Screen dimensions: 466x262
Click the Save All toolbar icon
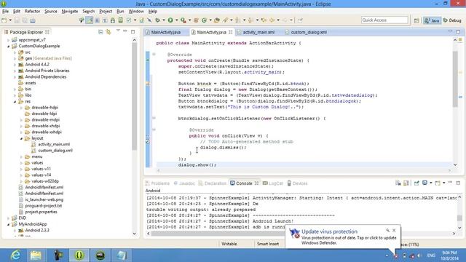pyautogui.click(x=25, y=20)
